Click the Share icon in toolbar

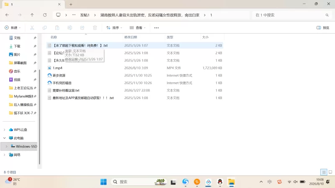(x=82, y=28)
